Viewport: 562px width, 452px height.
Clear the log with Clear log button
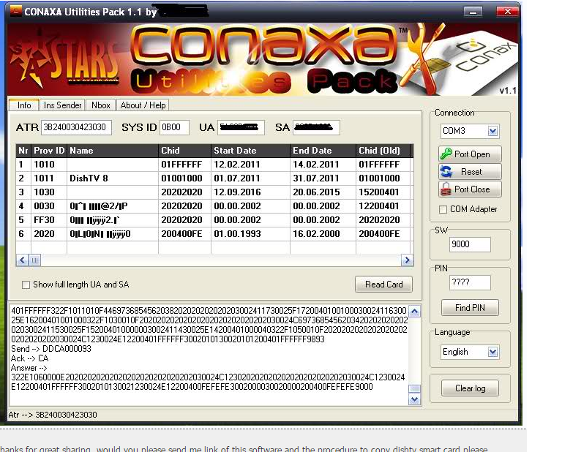(470, 388)
